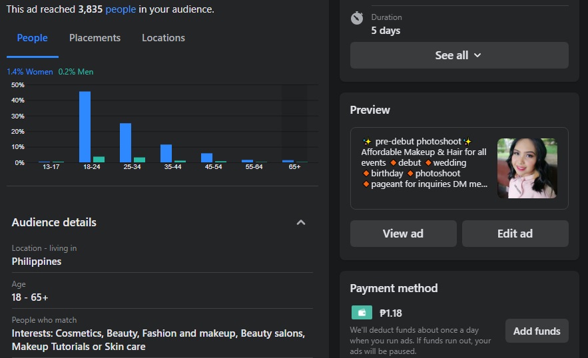Image resolution: width=588 pixels, height=358 pixels.
Task: Switch to the People tab
Action: click(32, 38)
